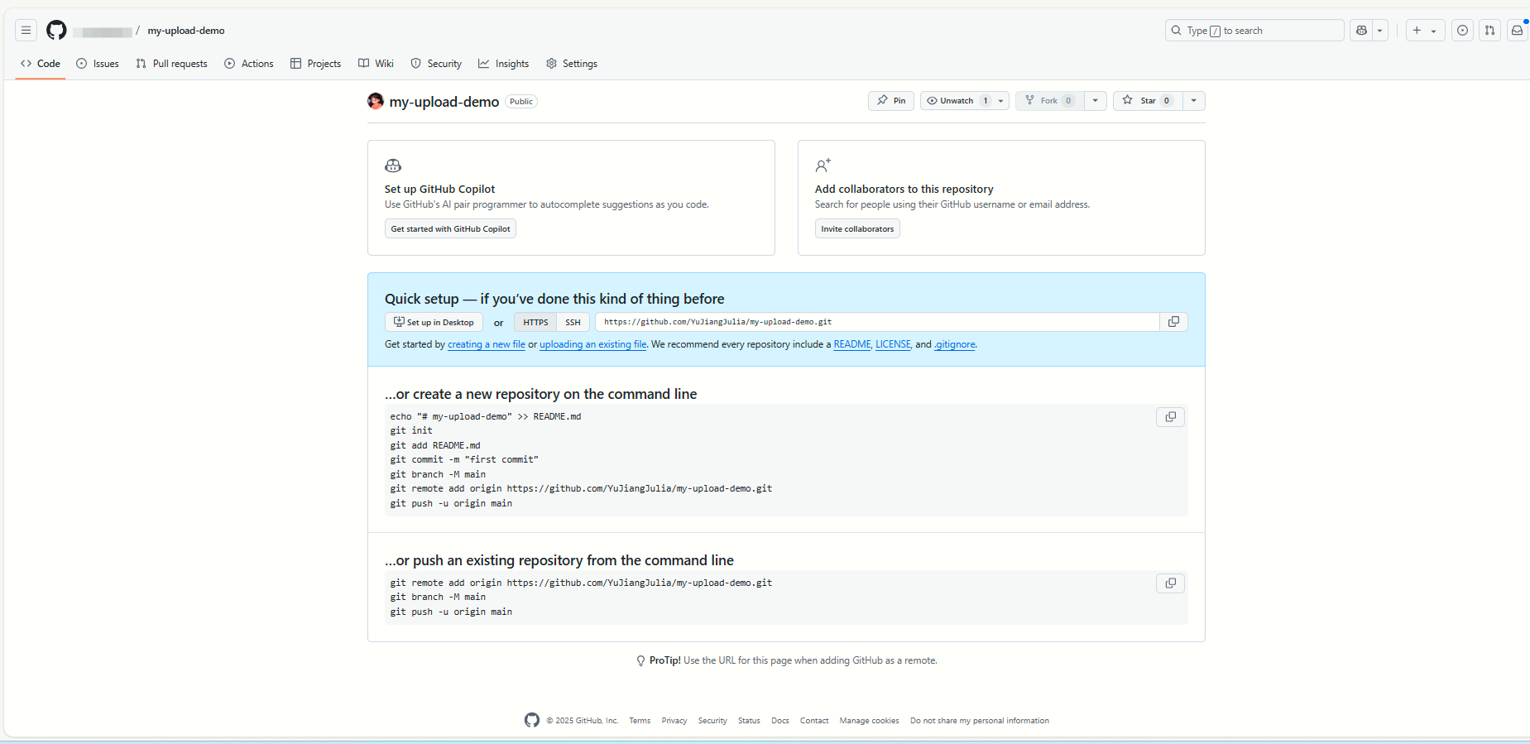Copy the clone URL to clipboard
Image resolution: width=1530 pixels, height=744 pixels.
[1173, 322]
